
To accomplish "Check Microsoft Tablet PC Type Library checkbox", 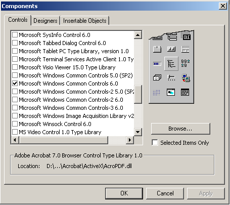I will coord(15,51).
